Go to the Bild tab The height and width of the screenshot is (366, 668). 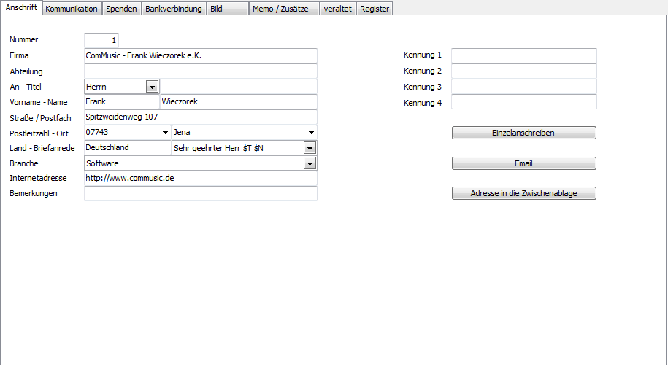pyautogui.click(x=226, y=9)
